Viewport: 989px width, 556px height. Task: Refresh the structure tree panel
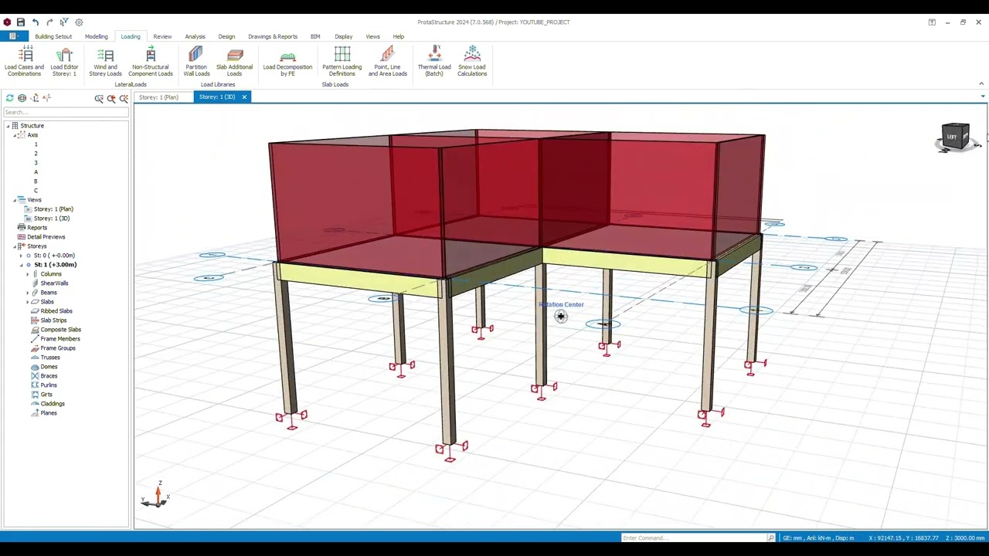click(x=9, y=98)
